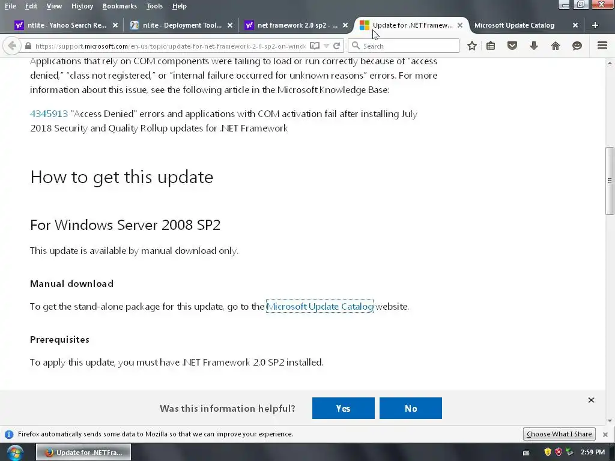Click the scrollbar down arrow

coord(610,421)
